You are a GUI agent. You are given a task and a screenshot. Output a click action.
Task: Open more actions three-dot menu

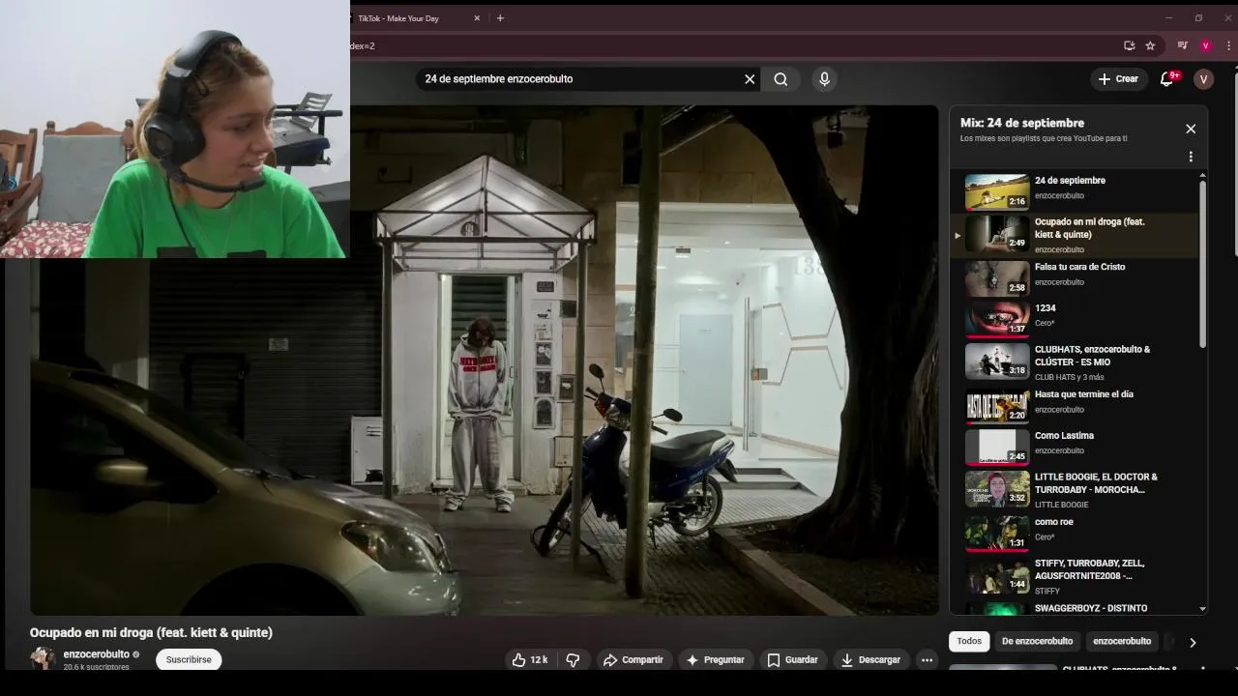(x=927, y=660)
